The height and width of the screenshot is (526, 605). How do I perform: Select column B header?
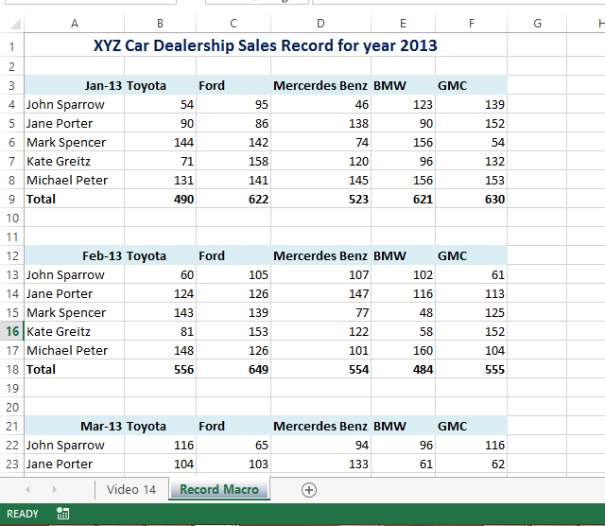pos(160,24)
